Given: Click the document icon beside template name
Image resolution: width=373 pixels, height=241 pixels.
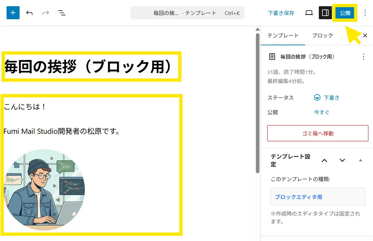Looking at the screenshot, I should pyautogui.click(x=272, y=57).
